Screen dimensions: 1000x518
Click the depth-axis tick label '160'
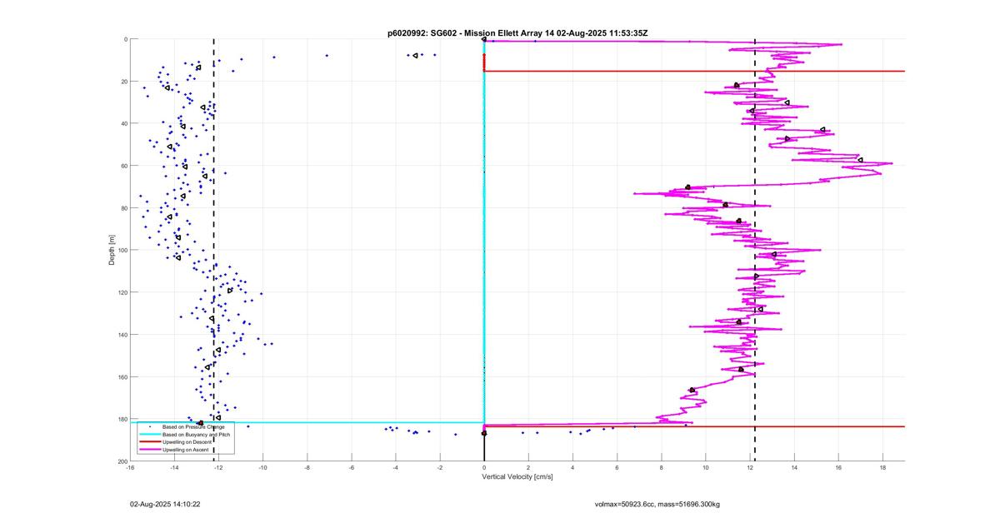122,376
